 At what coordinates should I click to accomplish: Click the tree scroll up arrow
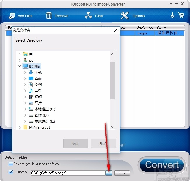coord(112,54)
